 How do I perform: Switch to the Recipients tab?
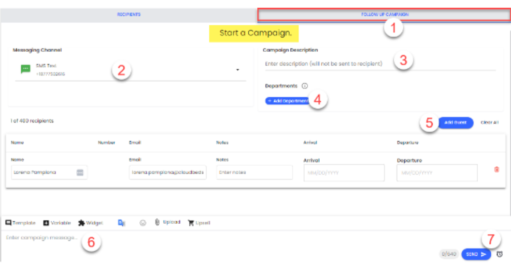[x=129, y=14]
